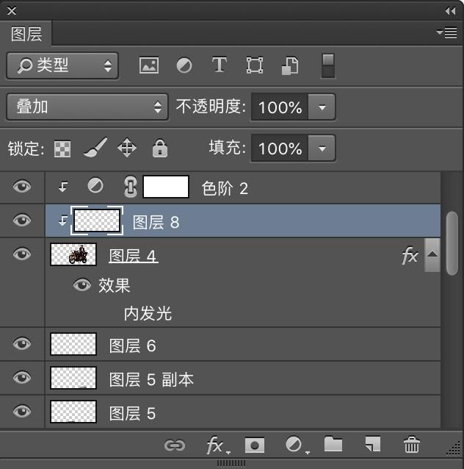Viewport: 464px width, 469px height.
Task: Close the layers panel with X
Action: (x=12, y=11)
